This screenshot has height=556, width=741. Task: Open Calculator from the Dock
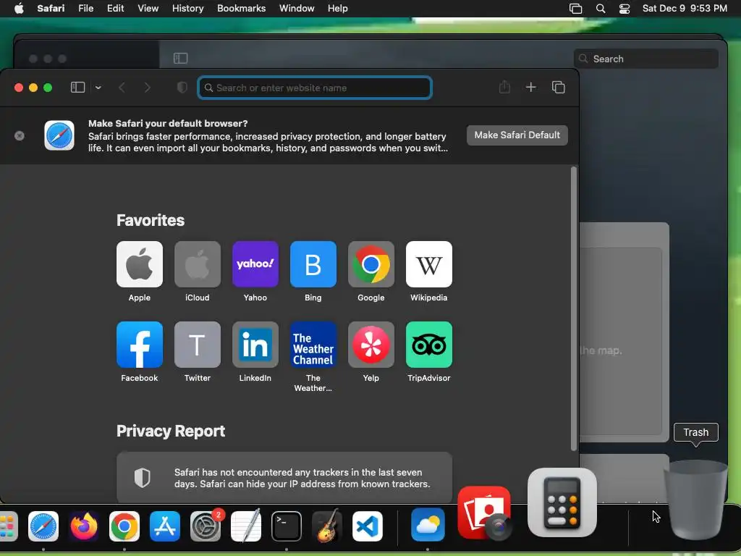click(562, 502)
